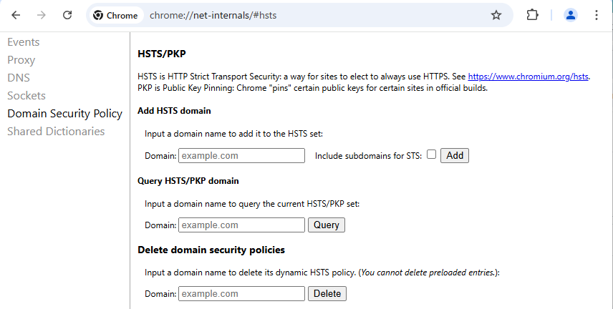Reload the net-internals page

click(x=67, y=15)
